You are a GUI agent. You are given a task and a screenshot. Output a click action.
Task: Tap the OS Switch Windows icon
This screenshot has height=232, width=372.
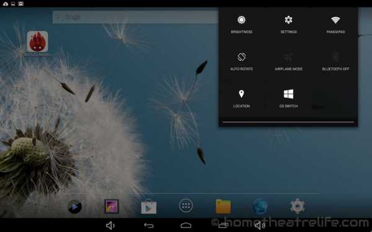pos(288,94)
